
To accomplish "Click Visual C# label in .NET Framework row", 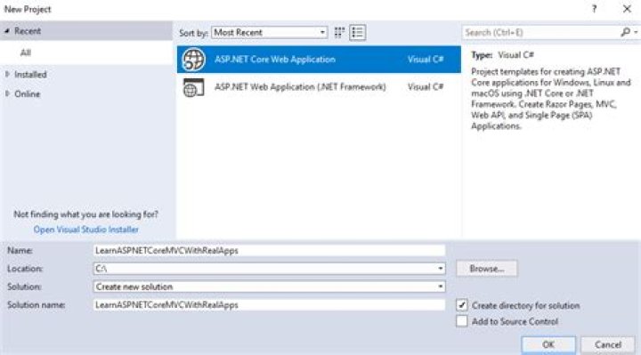I will click(426, 87).
